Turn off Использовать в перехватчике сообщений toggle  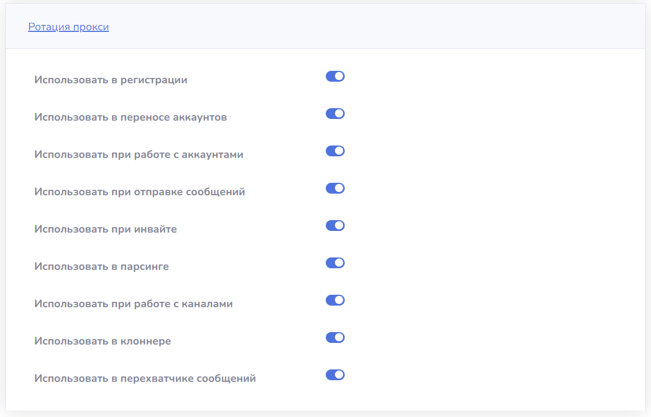(x=335, y=375)
